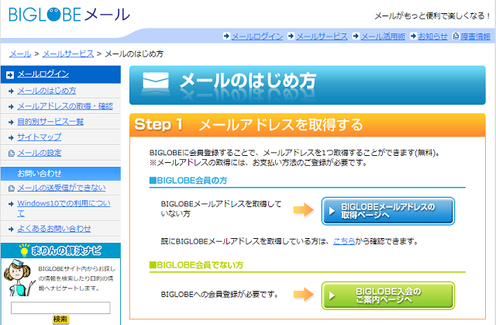496x325 pixels.
Task: Click arrow icon beside top メールログイン link
Action: 226,36
